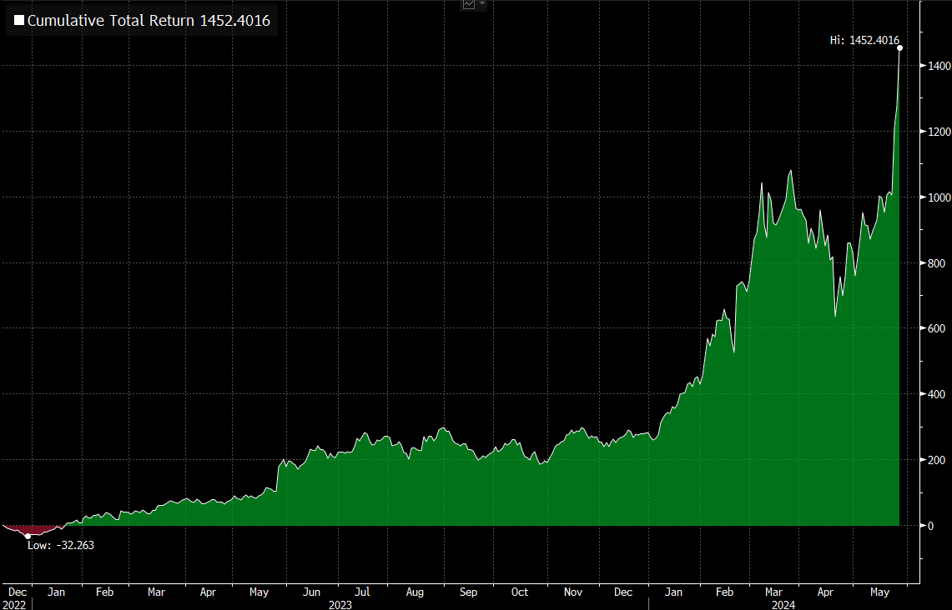Click the 800 y-axis value
Image resolution: width=952 pixels, height=610 pixels.
point(936,263)
